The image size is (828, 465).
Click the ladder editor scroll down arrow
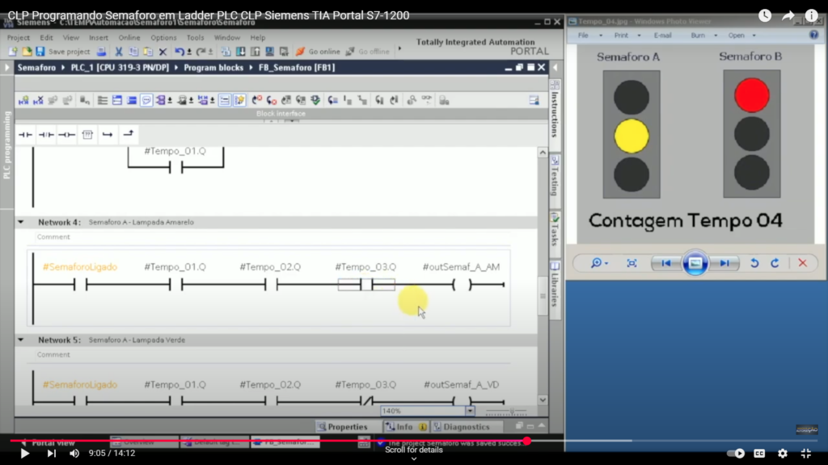point(543,400)
